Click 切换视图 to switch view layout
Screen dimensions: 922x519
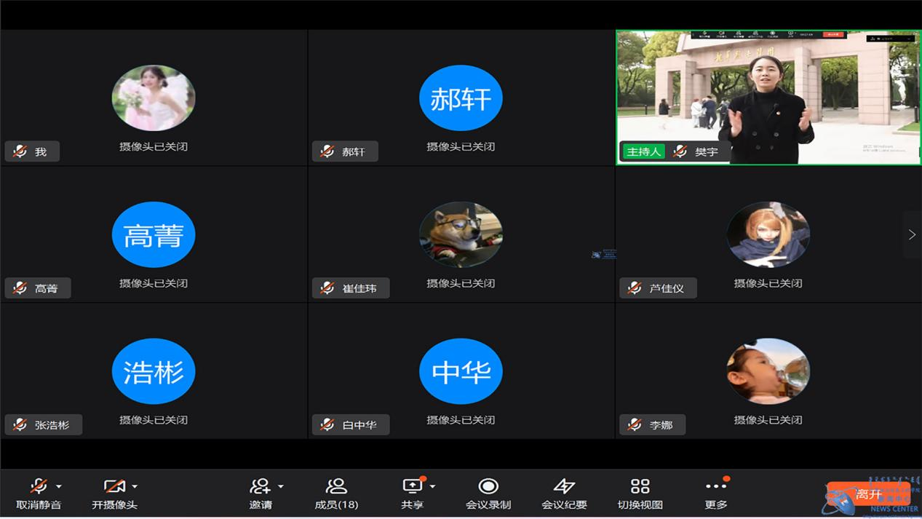tap(640, 486)
